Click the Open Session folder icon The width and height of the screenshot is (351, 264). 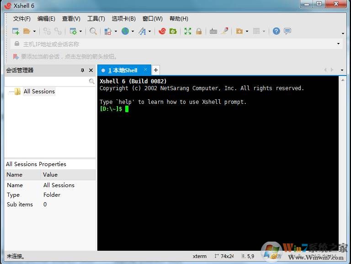click(27, 31)
